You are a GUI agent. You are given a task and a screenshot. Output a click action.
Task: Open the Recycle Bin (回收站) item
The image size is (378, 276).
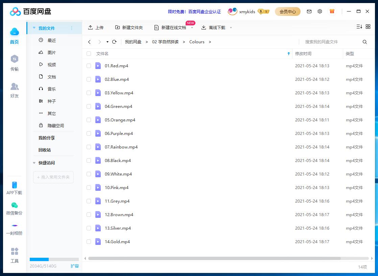pos(45,150)
